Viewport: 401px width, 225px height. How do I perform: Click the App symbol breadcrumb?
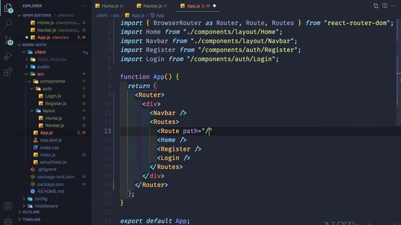(x=157, y=15)
